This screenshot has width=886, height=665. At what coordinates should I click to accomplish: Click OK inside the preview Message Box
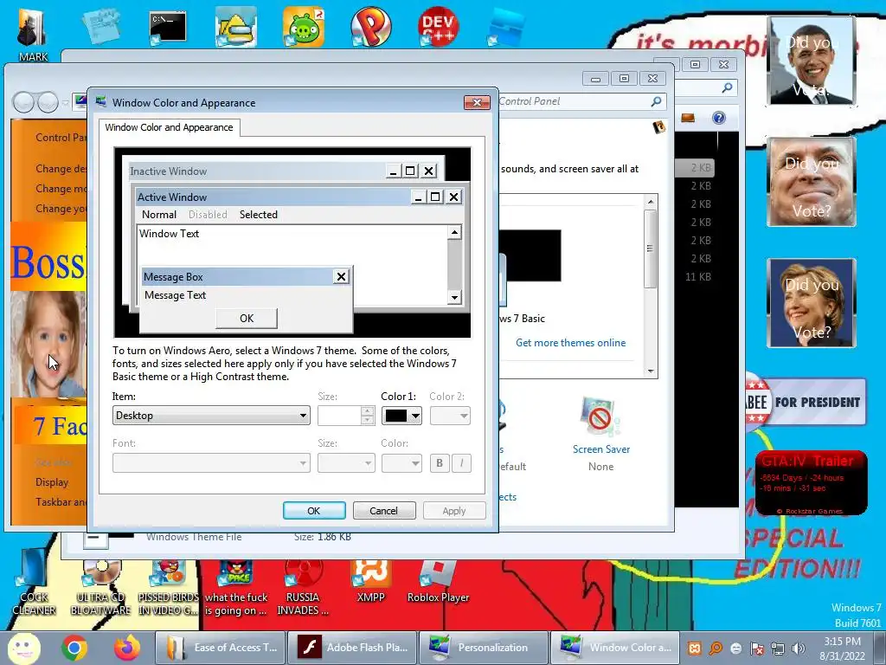[247, 319]
